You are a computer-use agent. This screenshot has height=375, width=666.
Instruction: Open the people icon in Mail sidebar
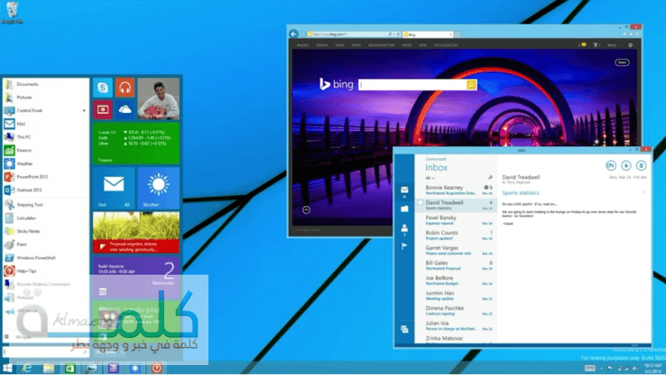coord(404,228)
